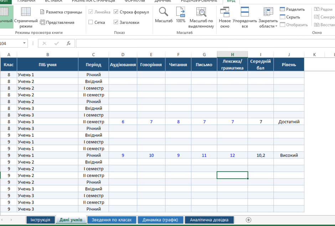Open the ВИД ribbon tab
This screenshot has height=226, width=335.
tap(231, 1)
